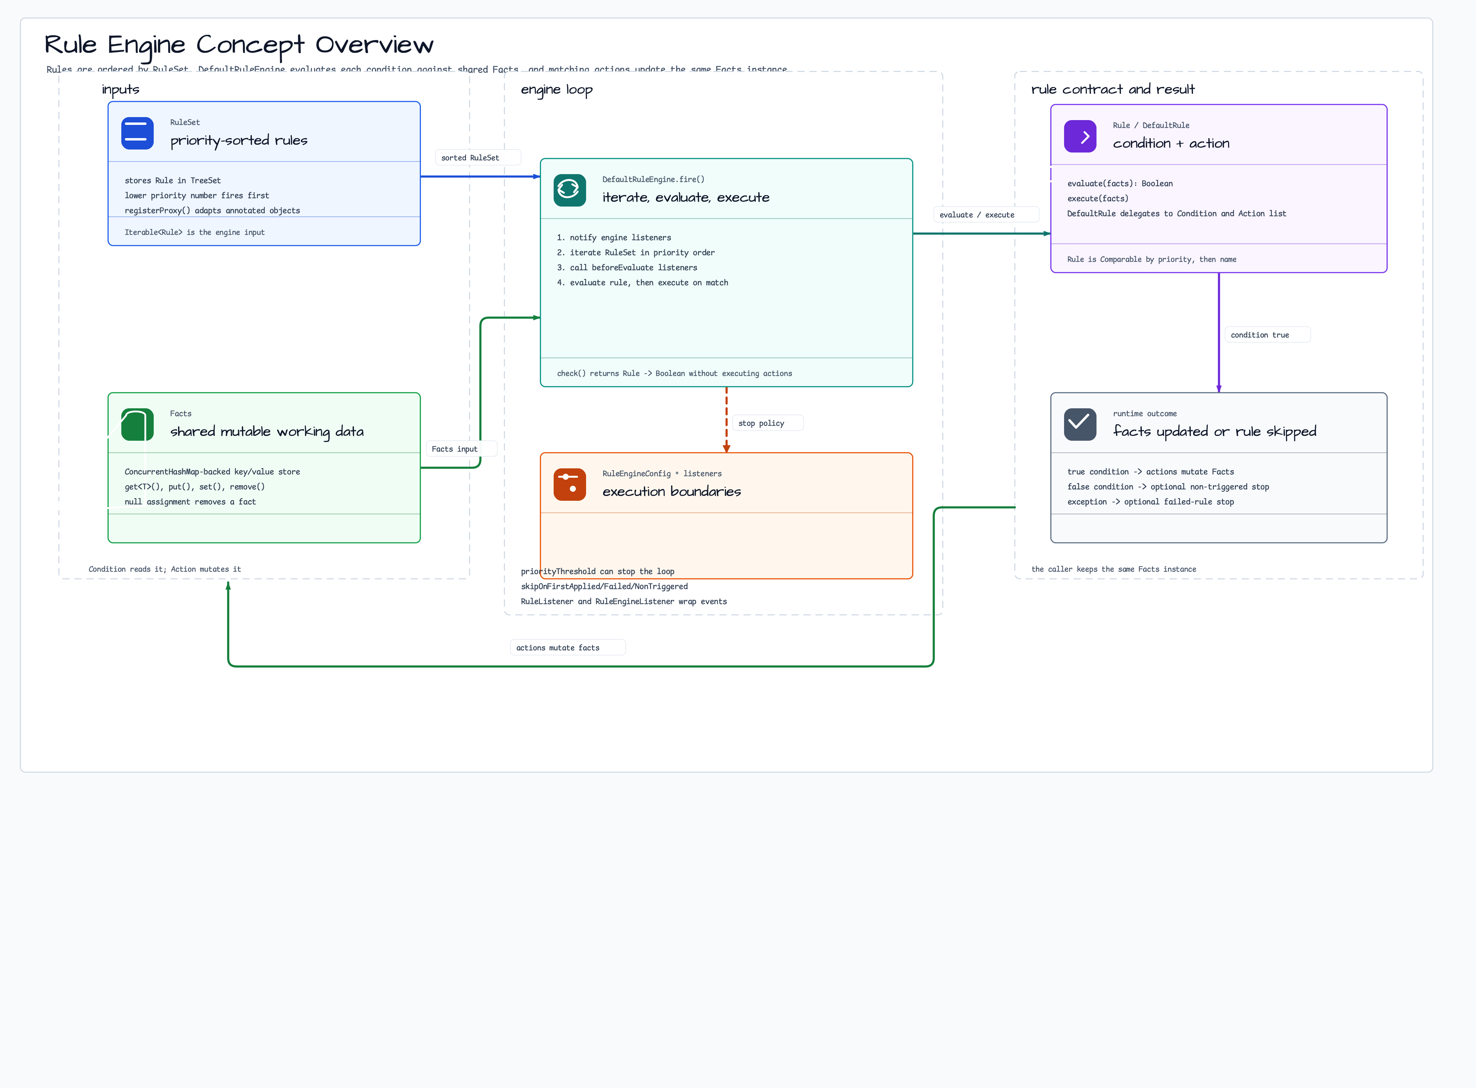Click 'priorityThreshold can stop the loop' line
Image resolution: width=1476 pixels, height=1088 pixels.
click(597, 572)
